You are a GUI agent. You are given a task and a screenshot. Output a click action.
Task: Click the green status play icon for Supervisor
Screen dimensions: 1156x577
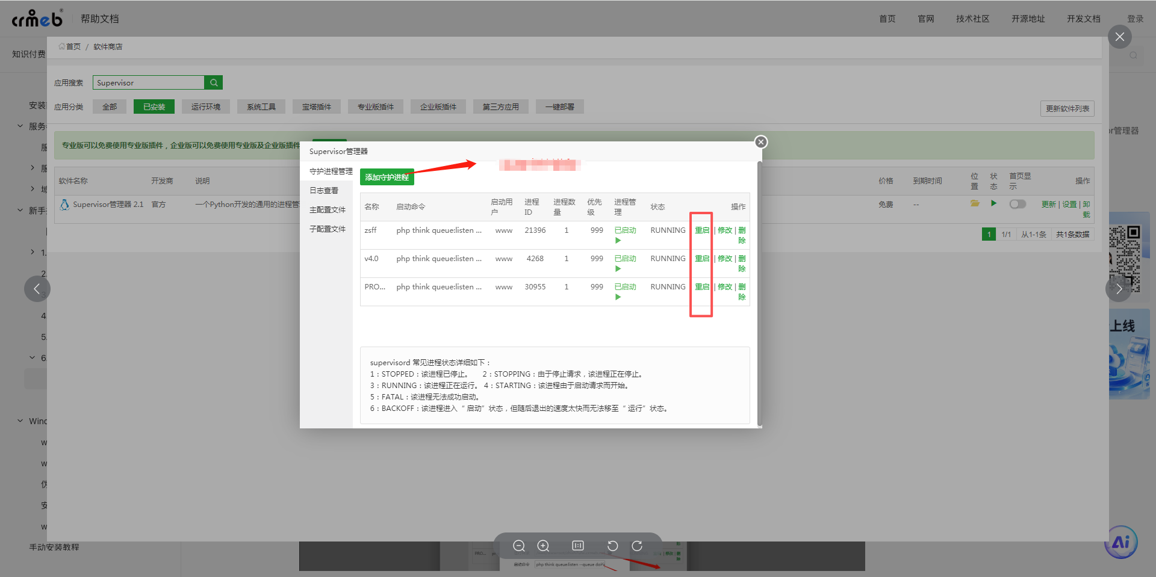[993, 203]
